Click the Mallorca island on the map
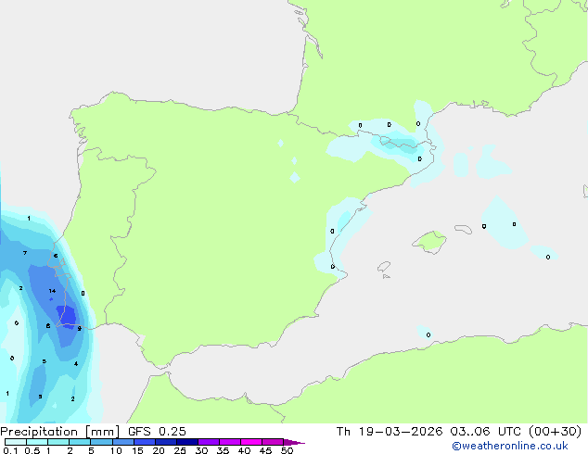The width and height of the screenshot is (588, 454). [x=429, y=242]
